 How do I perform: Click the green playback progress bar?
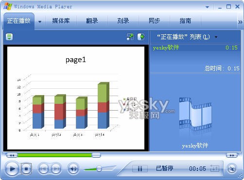point(54,155)
